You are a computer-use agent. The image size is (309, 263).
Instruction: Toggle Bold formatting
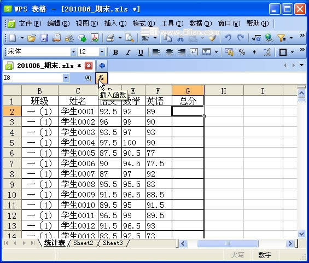[116, 52]
